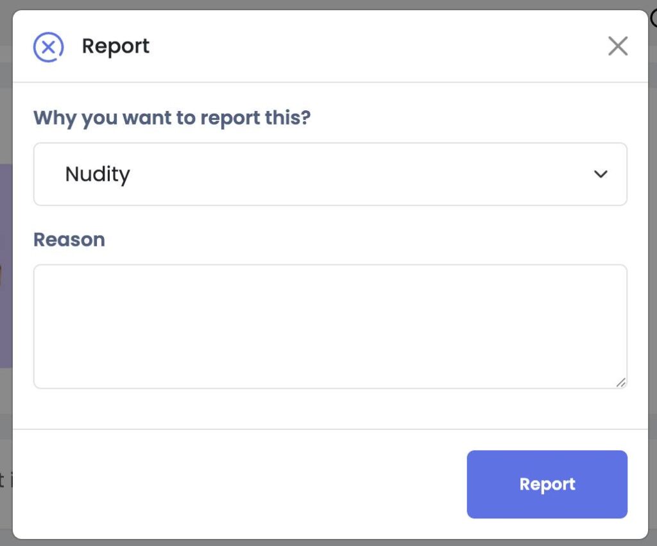
Task: Click the circled X Report icon in header
Action: click(48, 47)
